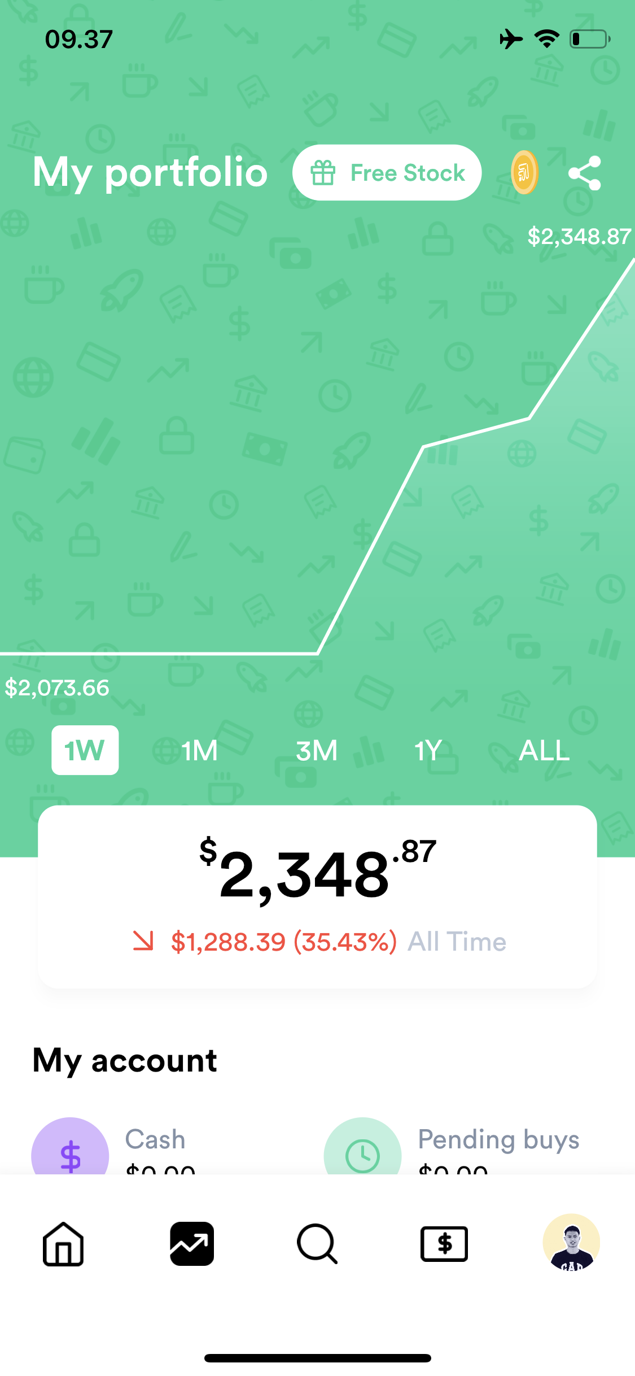Open the dollar bill transfers icon
The image size is (635, 1376).
click(x=444, y=1244)
